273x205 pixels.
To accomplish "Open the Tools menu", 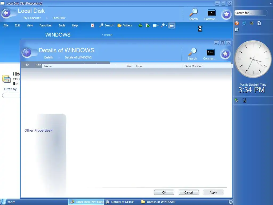I will [x=62, y=25].
